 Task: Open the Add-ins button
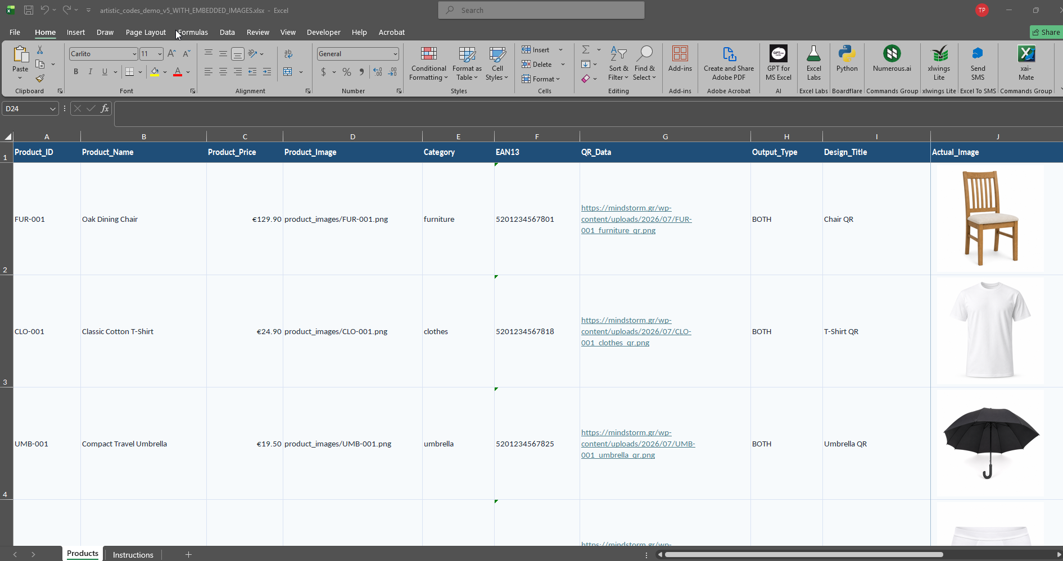click(x=680, y=60)
